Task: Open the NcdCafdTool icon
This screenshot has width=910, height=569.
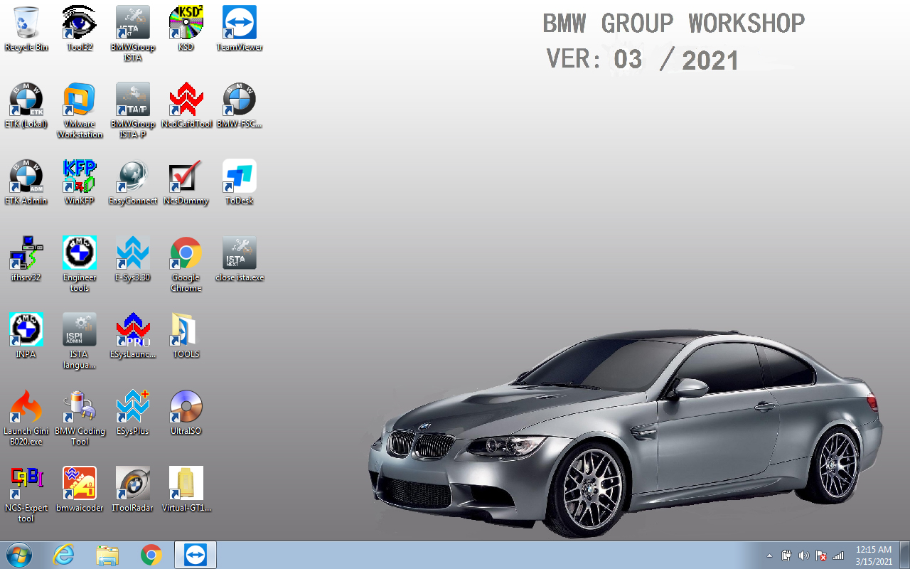Action: point(186,105)
